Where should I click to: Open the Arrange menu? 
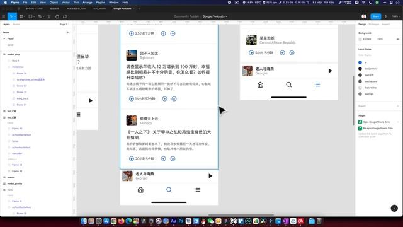click(88, 3)
